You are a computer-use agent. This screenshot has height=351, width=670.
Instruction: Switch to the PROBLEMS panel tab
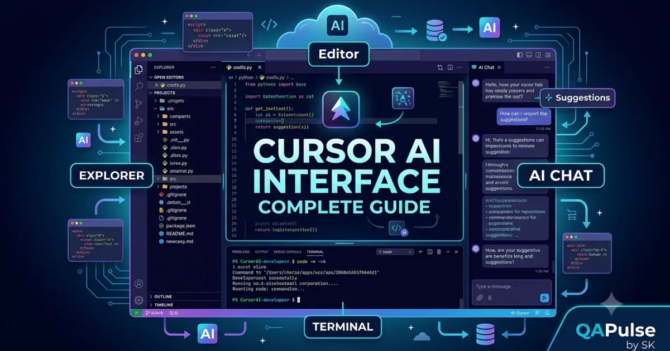point(241,252)
